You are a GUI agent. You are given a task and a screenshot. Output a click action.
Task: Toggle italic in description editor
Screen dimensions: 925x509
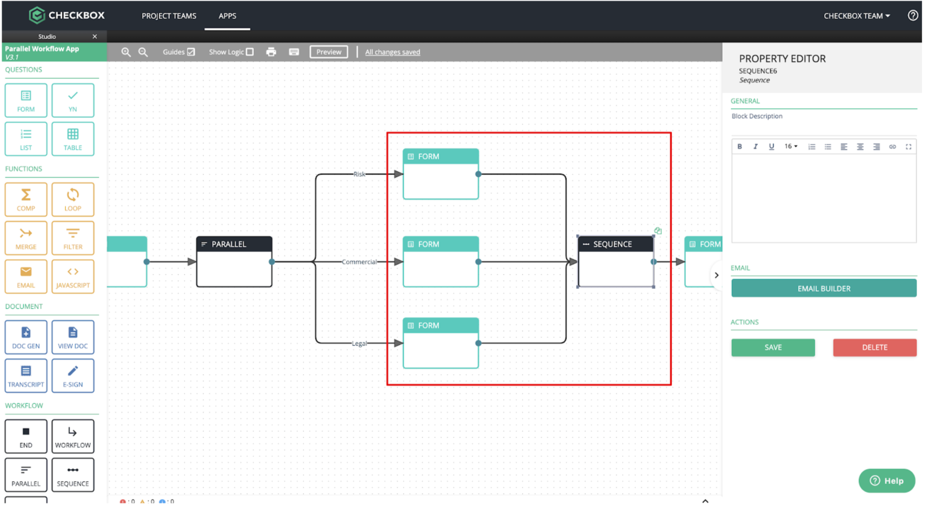click(x=755, y=147)
